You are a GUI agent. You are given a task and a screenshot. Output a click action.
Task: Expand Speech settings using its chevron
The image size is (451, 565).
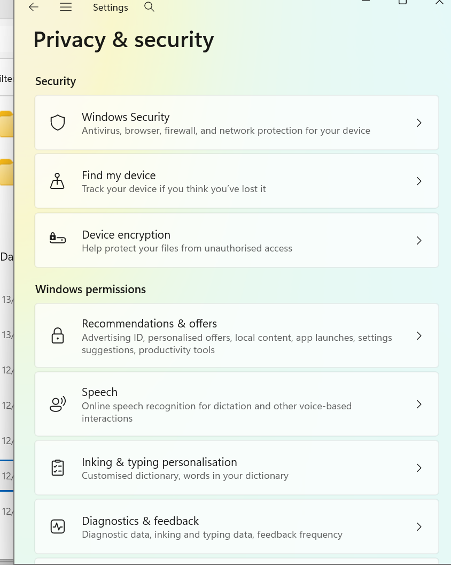(419, 404)
